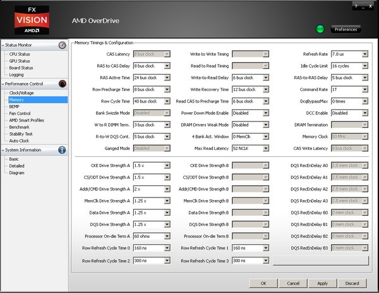Click the Performance Control dial icon
This screenshot has height=293, width=379.
click(63, 84)
